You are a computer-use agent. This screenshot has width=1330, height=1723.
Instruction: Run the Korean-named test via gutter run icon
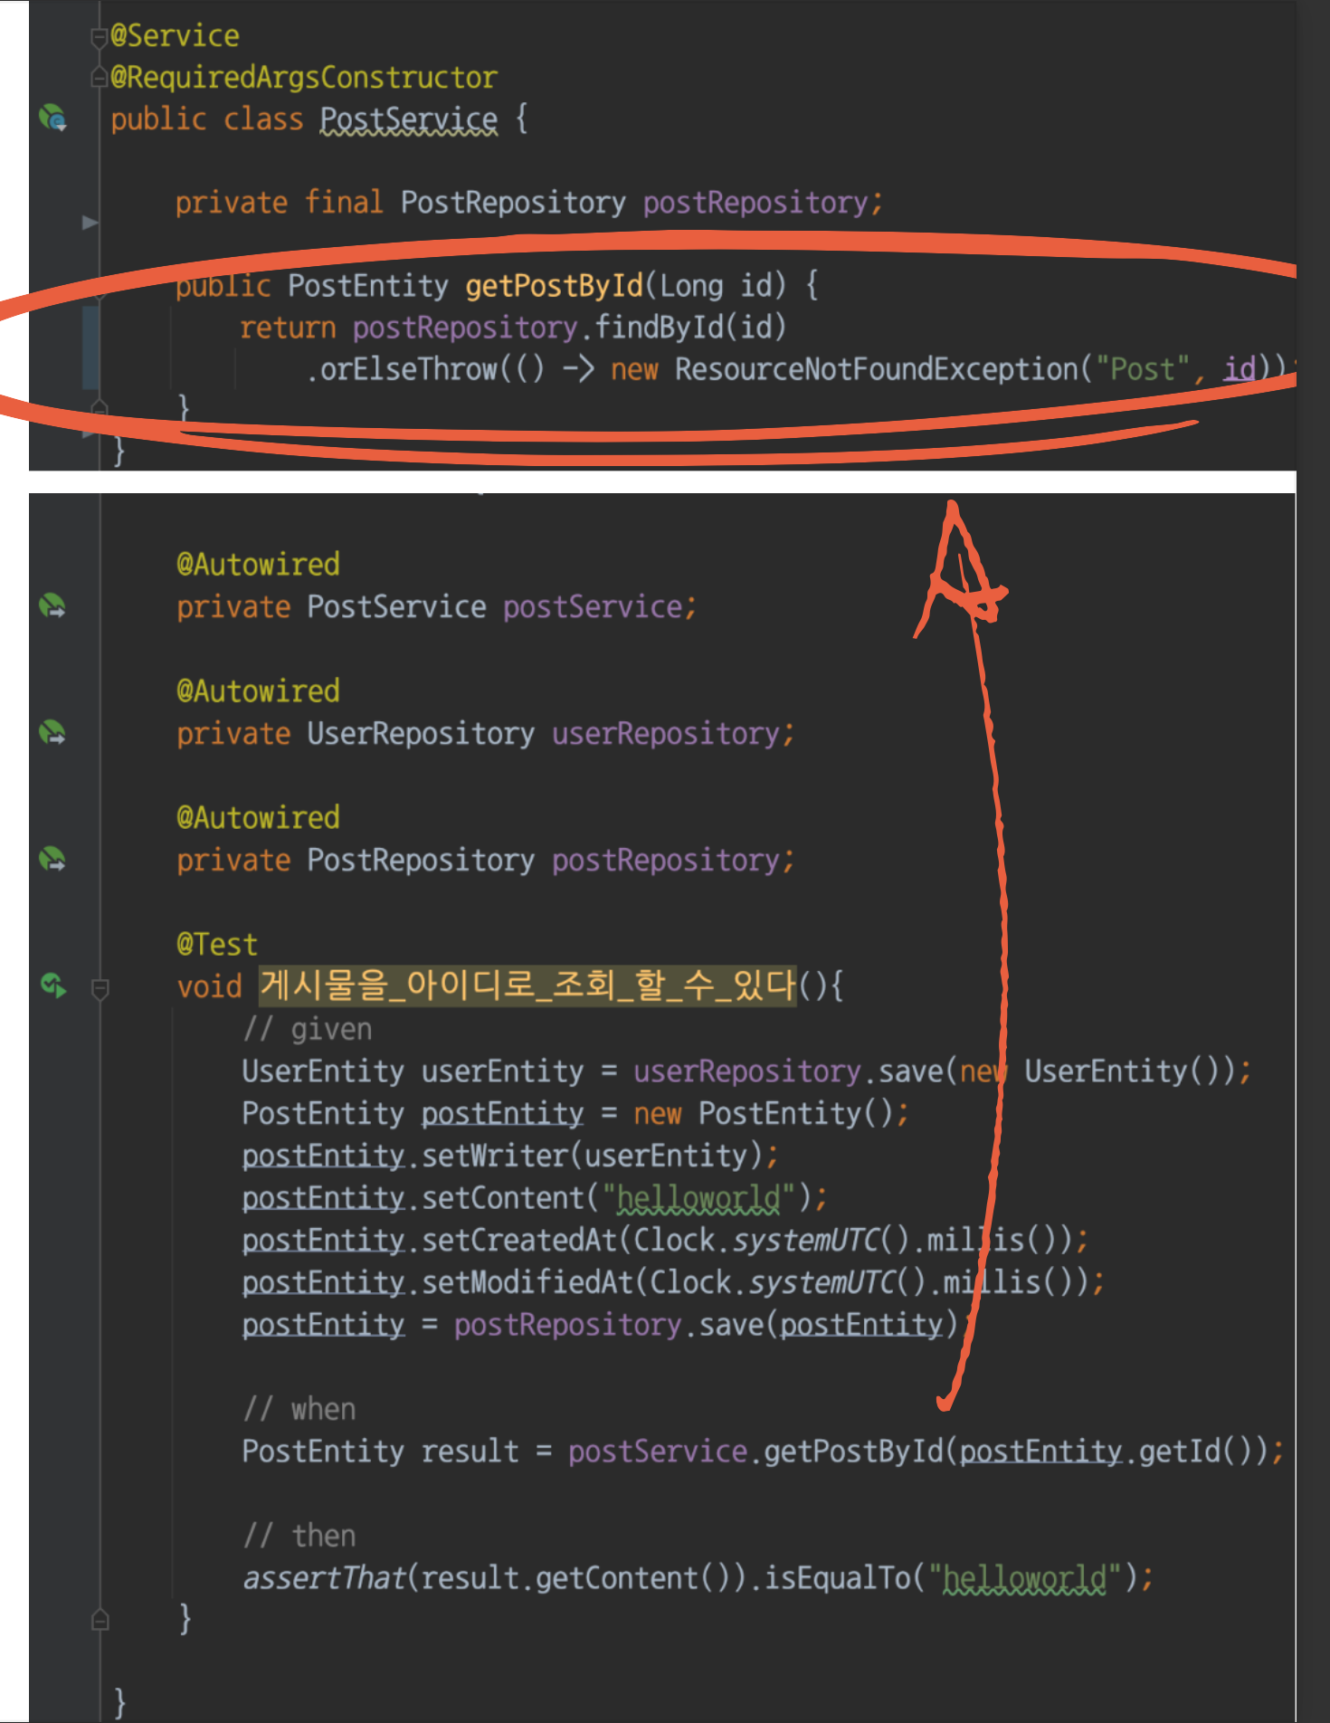[53, 985]
